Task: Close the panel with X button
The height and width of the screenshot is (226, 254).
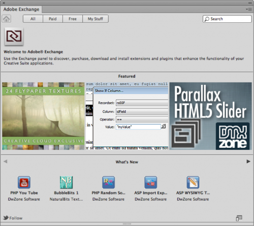Action: (x=4, y=3)
